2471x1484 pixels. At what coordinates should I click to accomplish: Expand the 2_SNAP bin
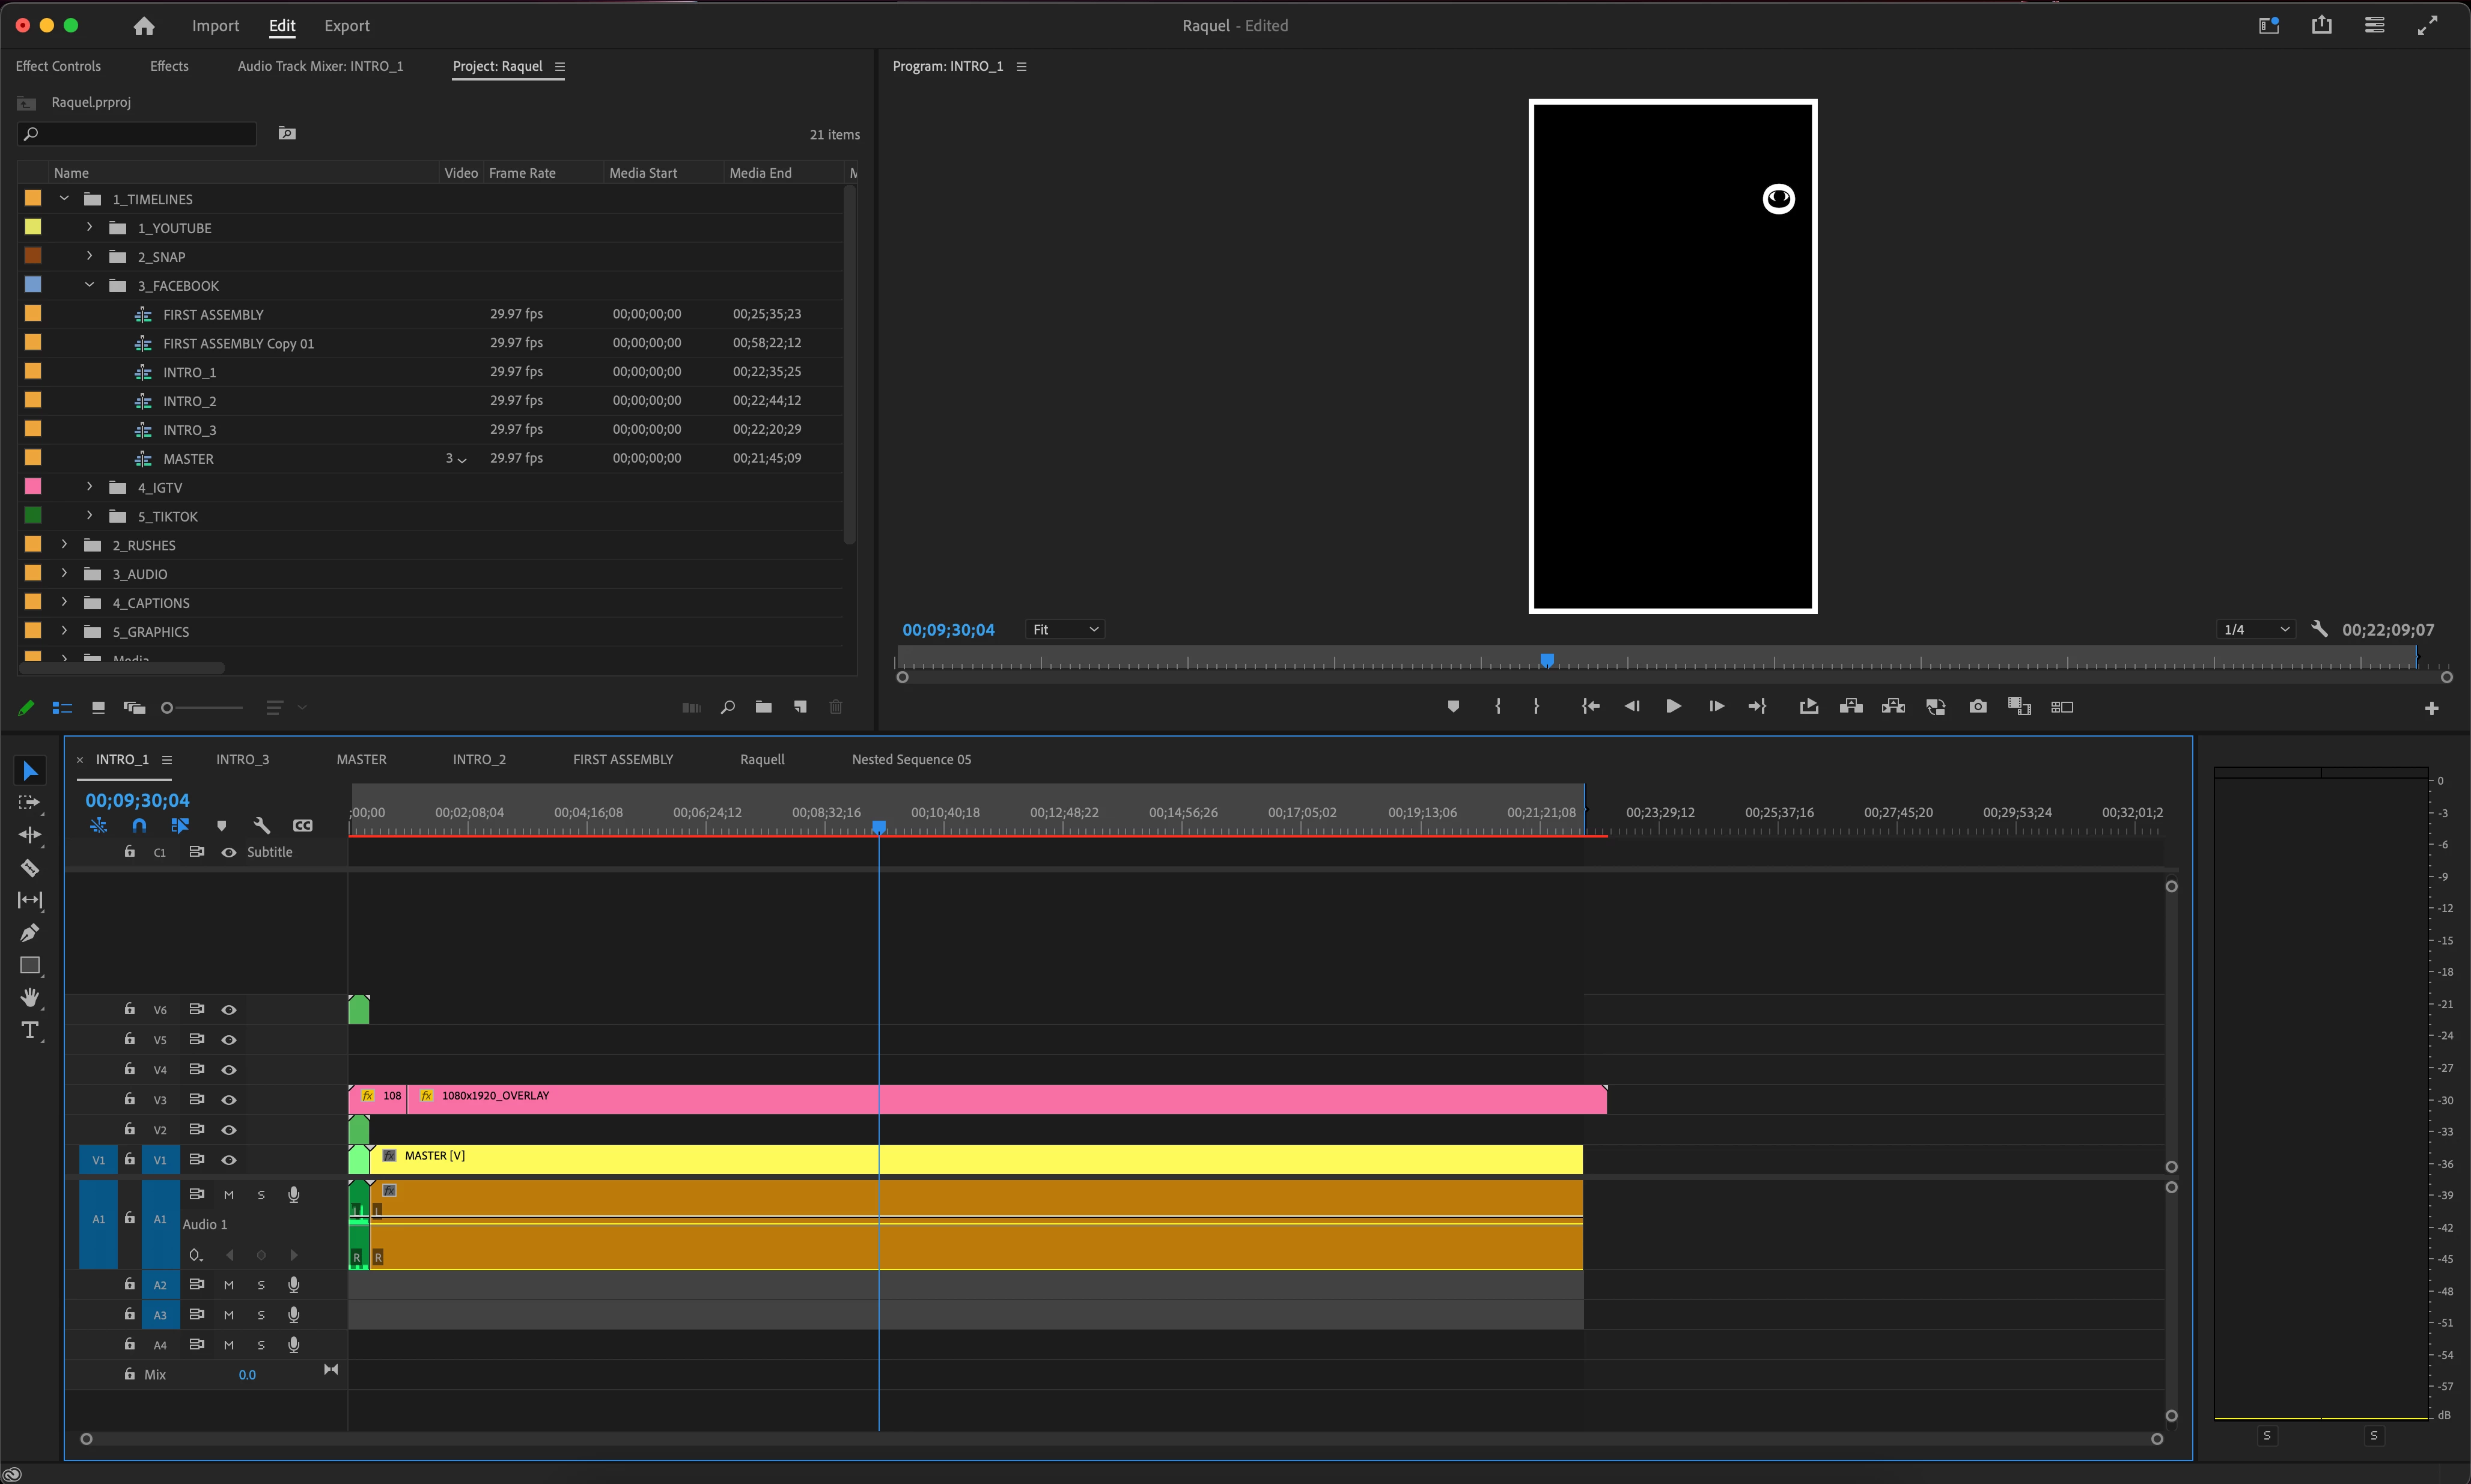(x=90, y=256)
